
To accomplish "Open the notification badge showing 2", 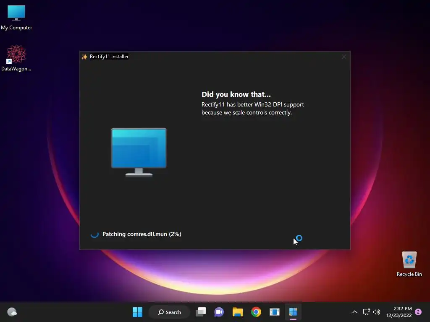I will click(x=418, y=312).
